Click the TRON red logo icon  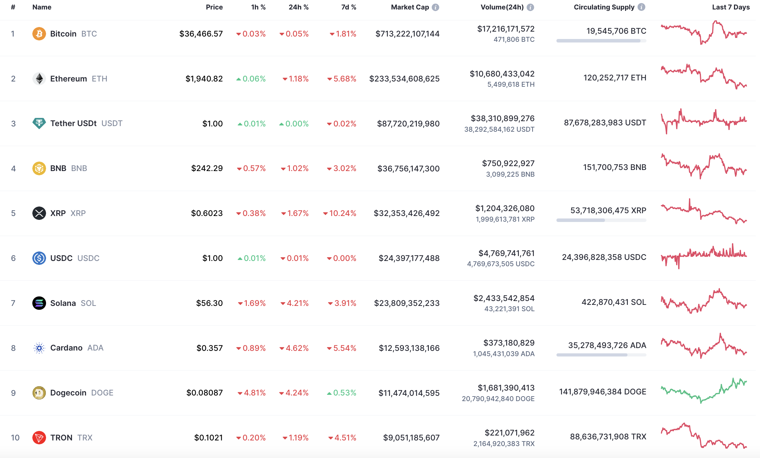[x=39, y=438]
